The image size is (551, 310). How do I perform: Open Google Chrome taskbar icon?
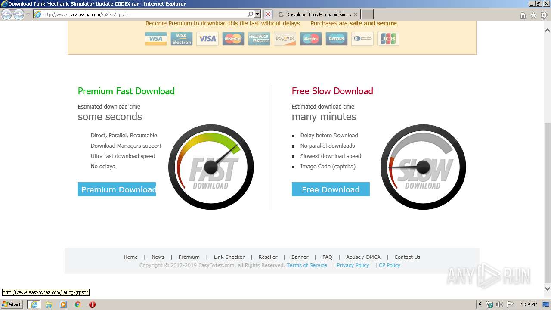tap(78, 304)
